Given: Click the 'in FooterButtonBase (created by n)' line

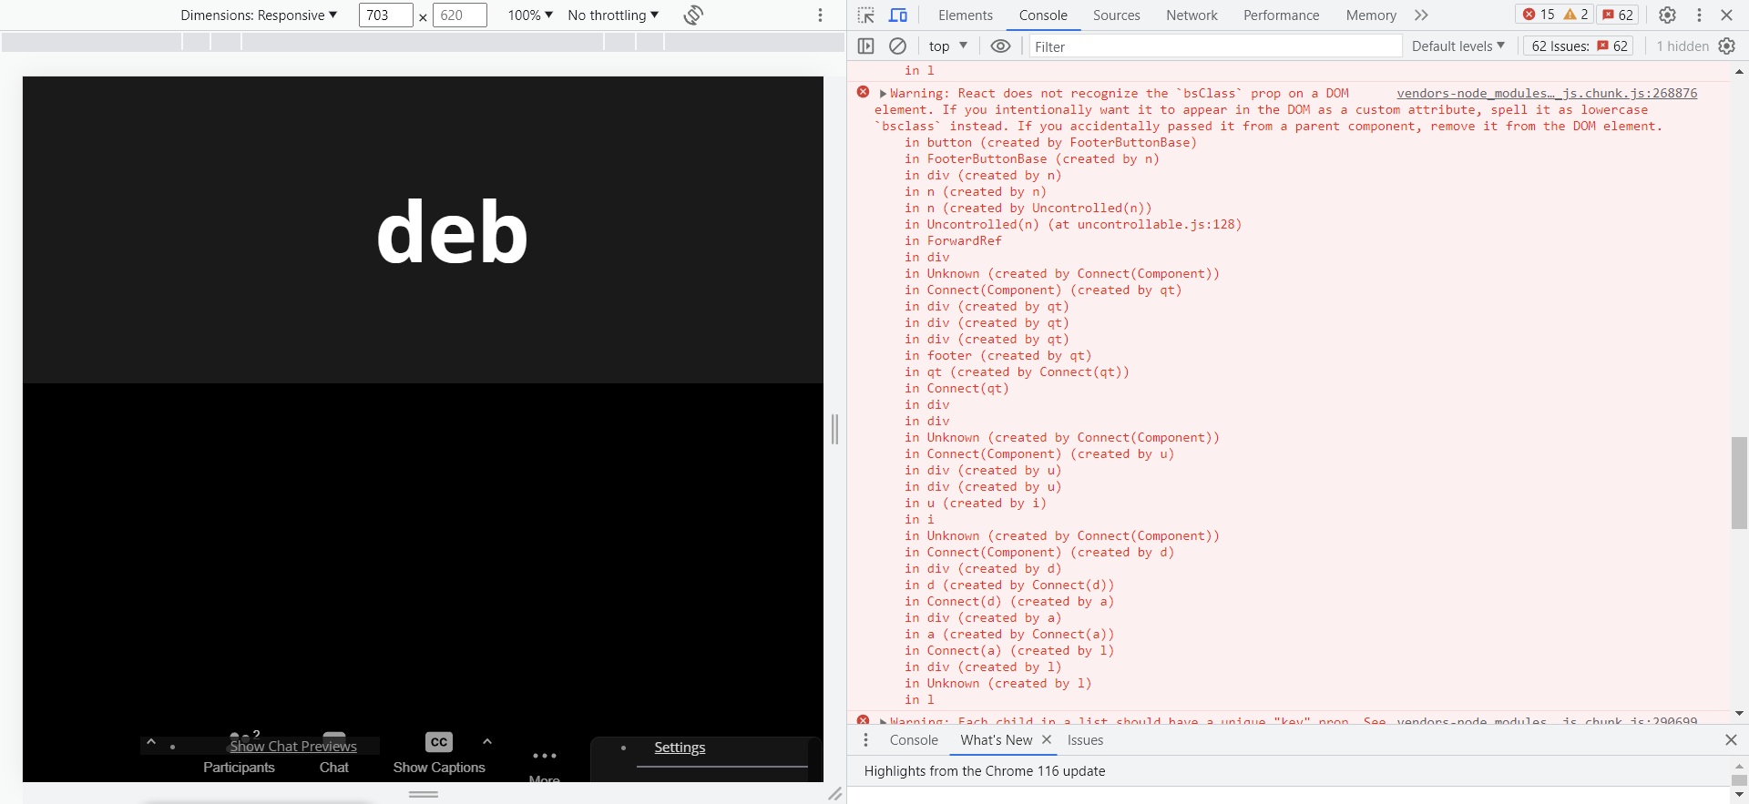Looking at the screenshot, I should pos(1032,158).
